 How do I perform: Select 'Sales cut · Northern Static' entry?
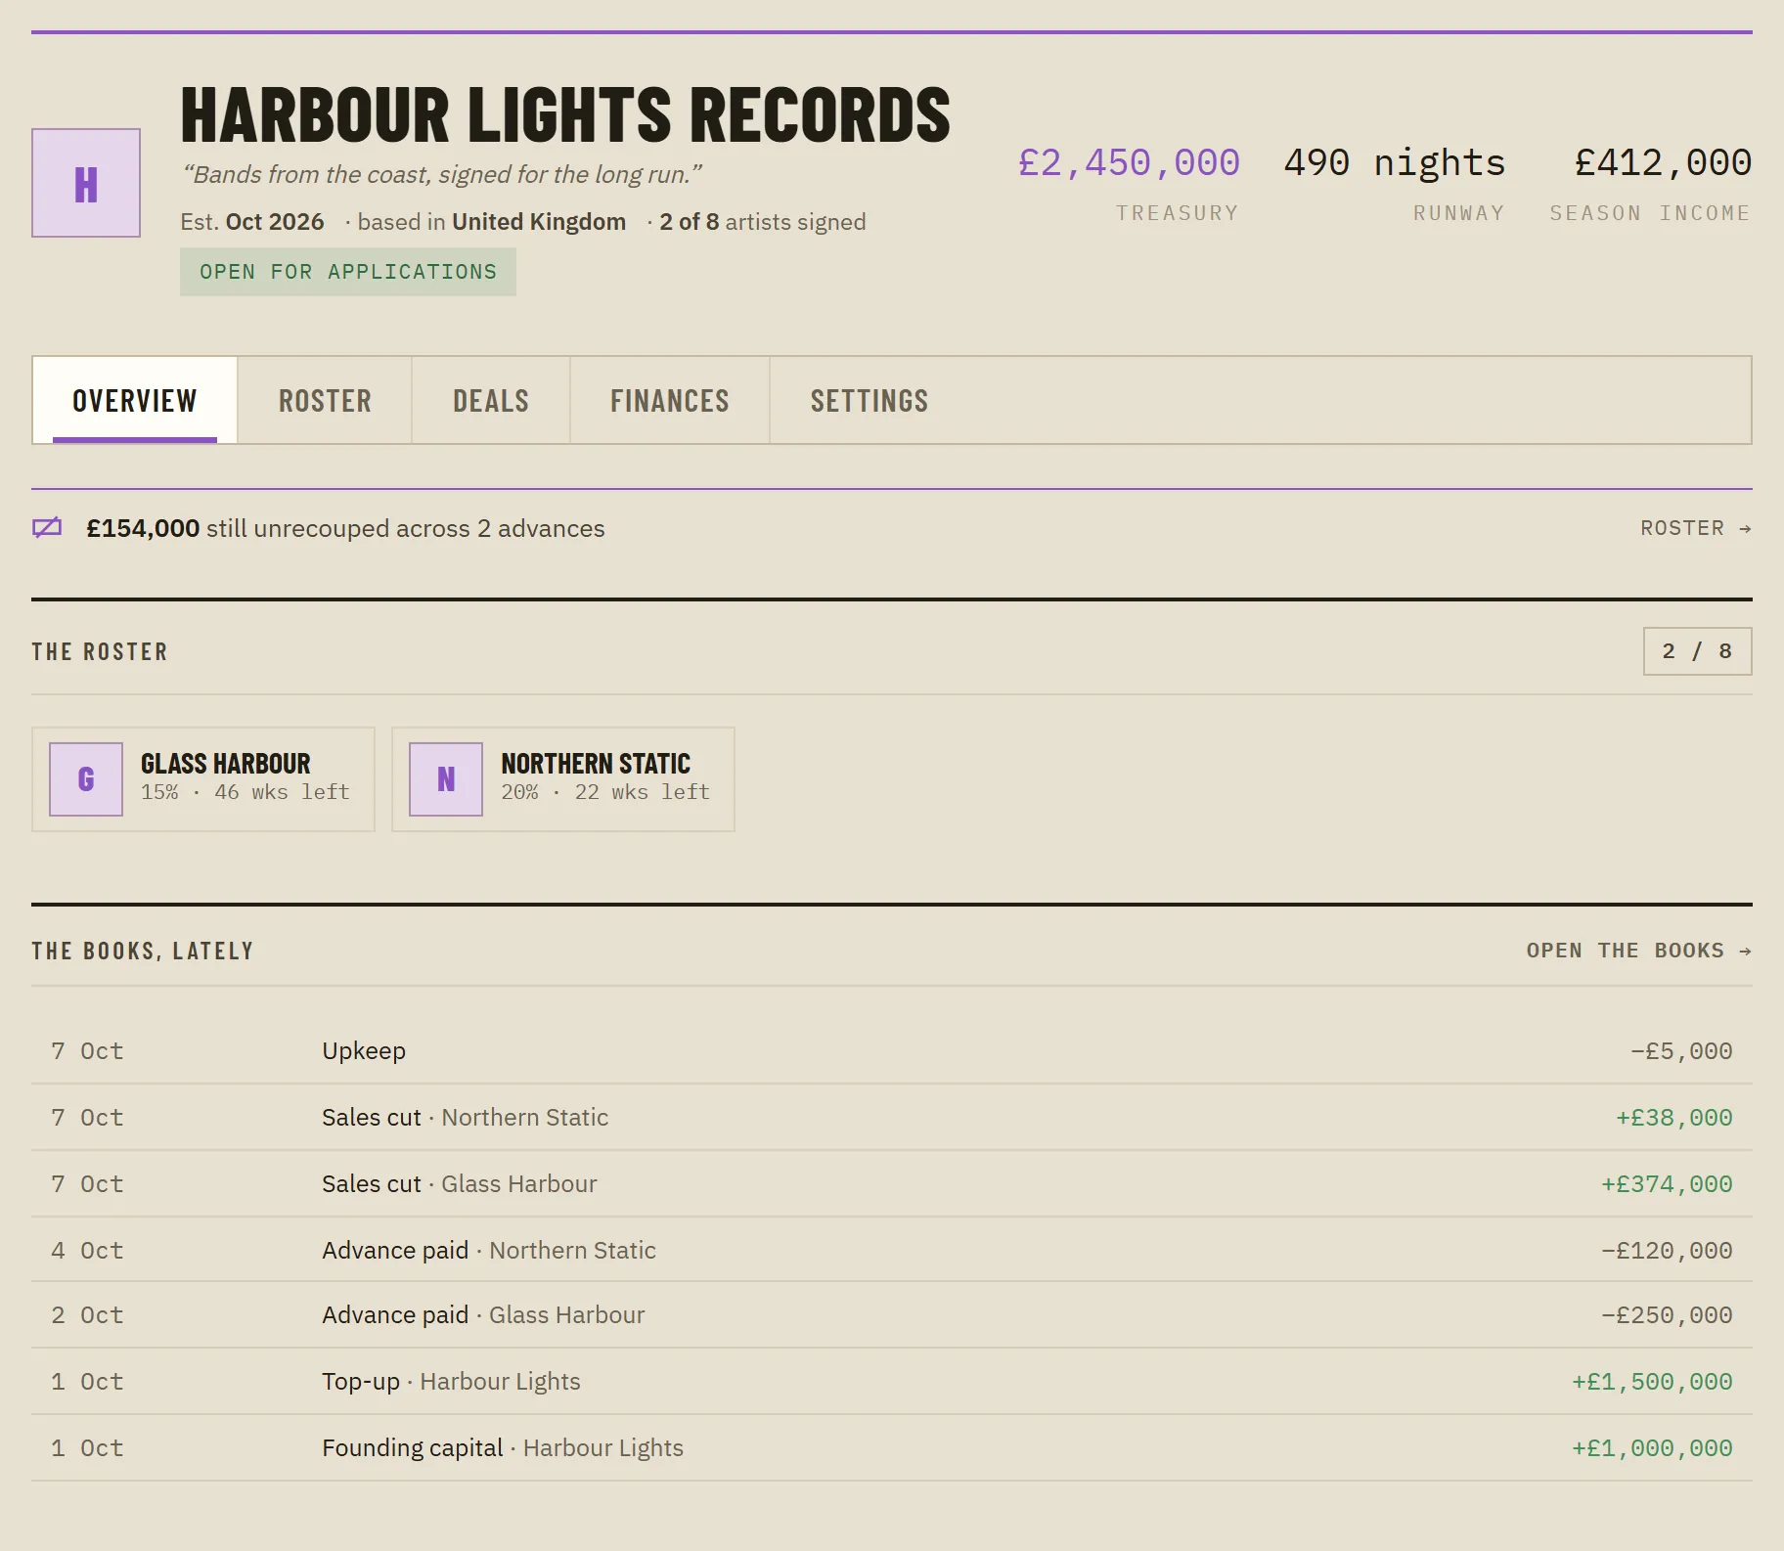tap(892, 1118)
